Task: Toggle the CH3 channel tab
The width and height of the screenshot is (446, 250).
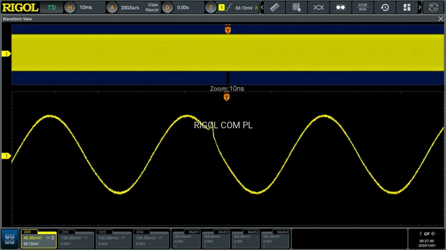Action: coord(102,232)
